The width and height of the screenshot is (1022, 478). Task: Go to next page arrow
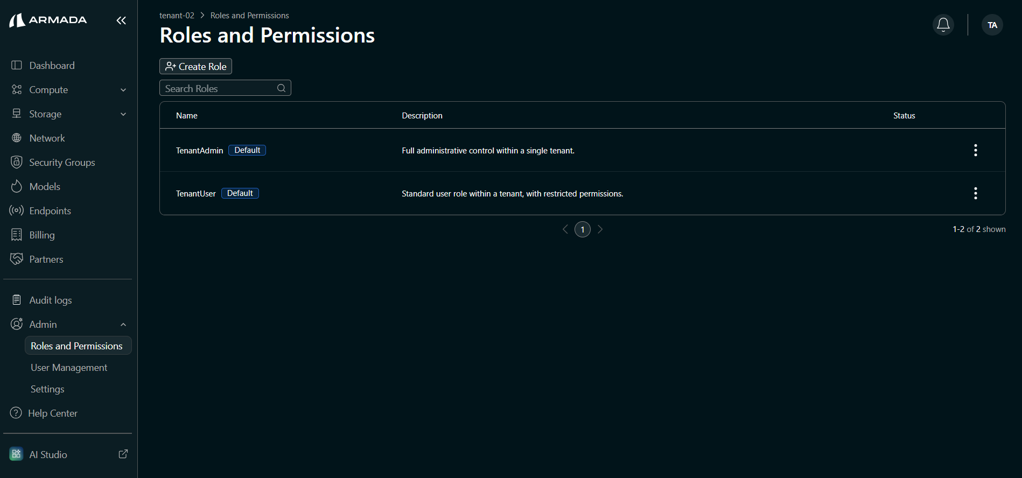(x=600, y=229)
